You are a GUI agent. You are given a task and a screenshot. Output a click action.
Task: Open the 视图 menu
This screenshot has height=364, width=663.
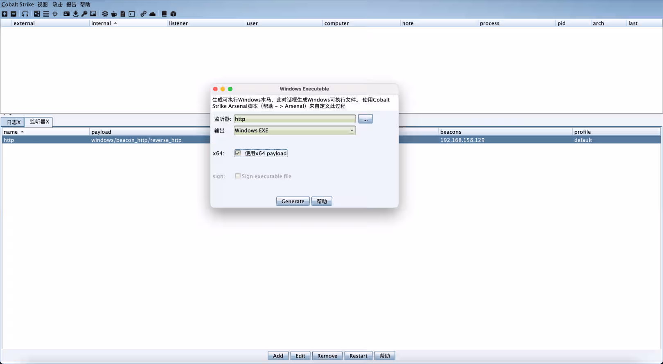[43, 4]
